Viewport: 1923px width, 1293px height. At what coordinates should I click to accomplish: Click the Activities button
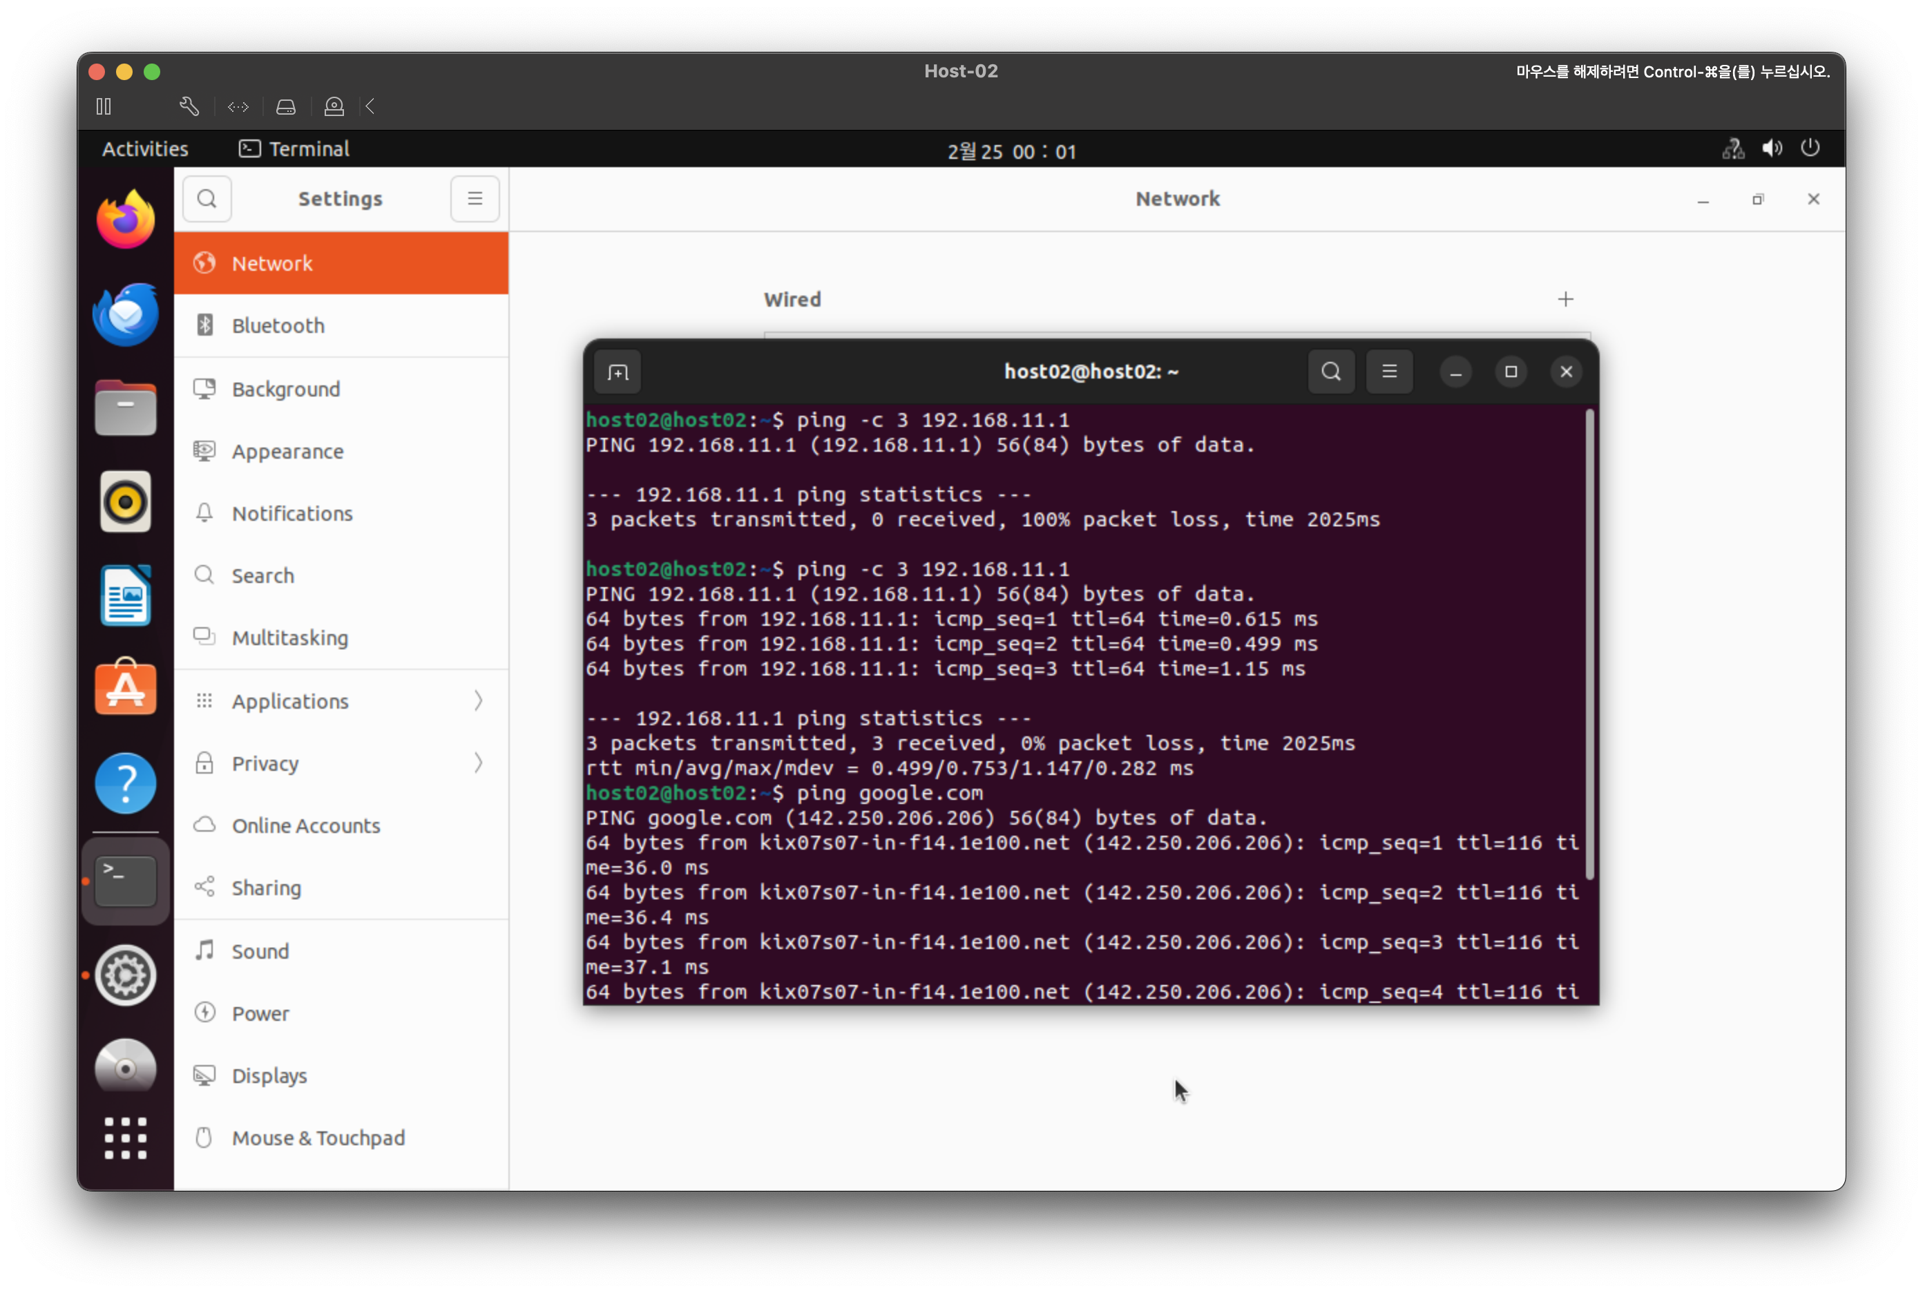pyautogui.click(x=145, y=149)
